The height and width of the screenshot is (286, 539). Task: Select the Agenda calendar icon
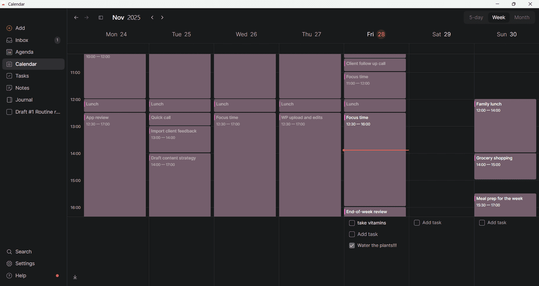coord(10,52)
